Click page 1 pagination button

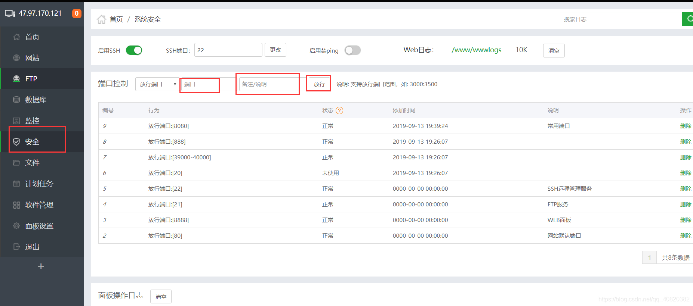[649, 257]
